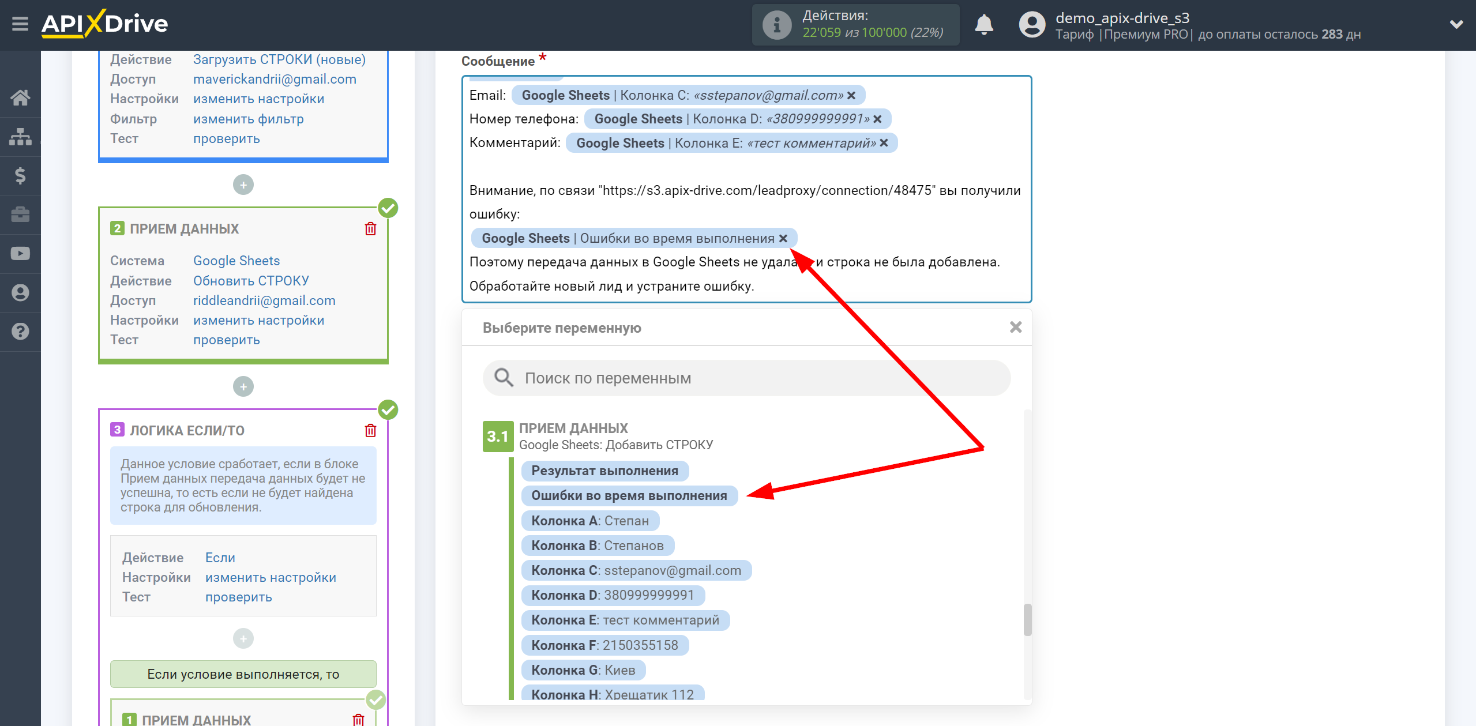The image size is (1476, 726).
Task: Insert variable Результат выполнения
Action: [605, 471]
